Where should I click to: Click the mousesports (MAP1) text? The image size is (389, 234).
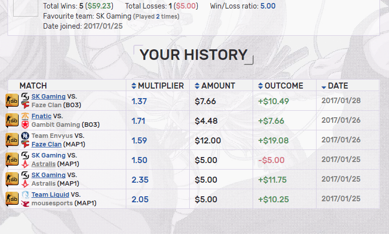pos(64,203)
